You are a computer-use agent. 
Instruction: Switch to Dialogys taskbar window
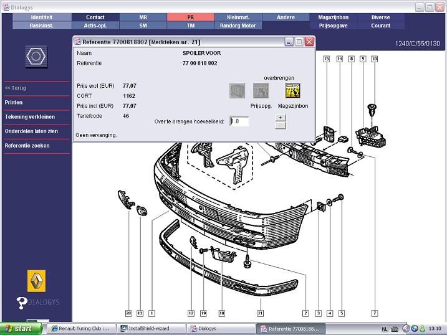[x=221, y=329]
